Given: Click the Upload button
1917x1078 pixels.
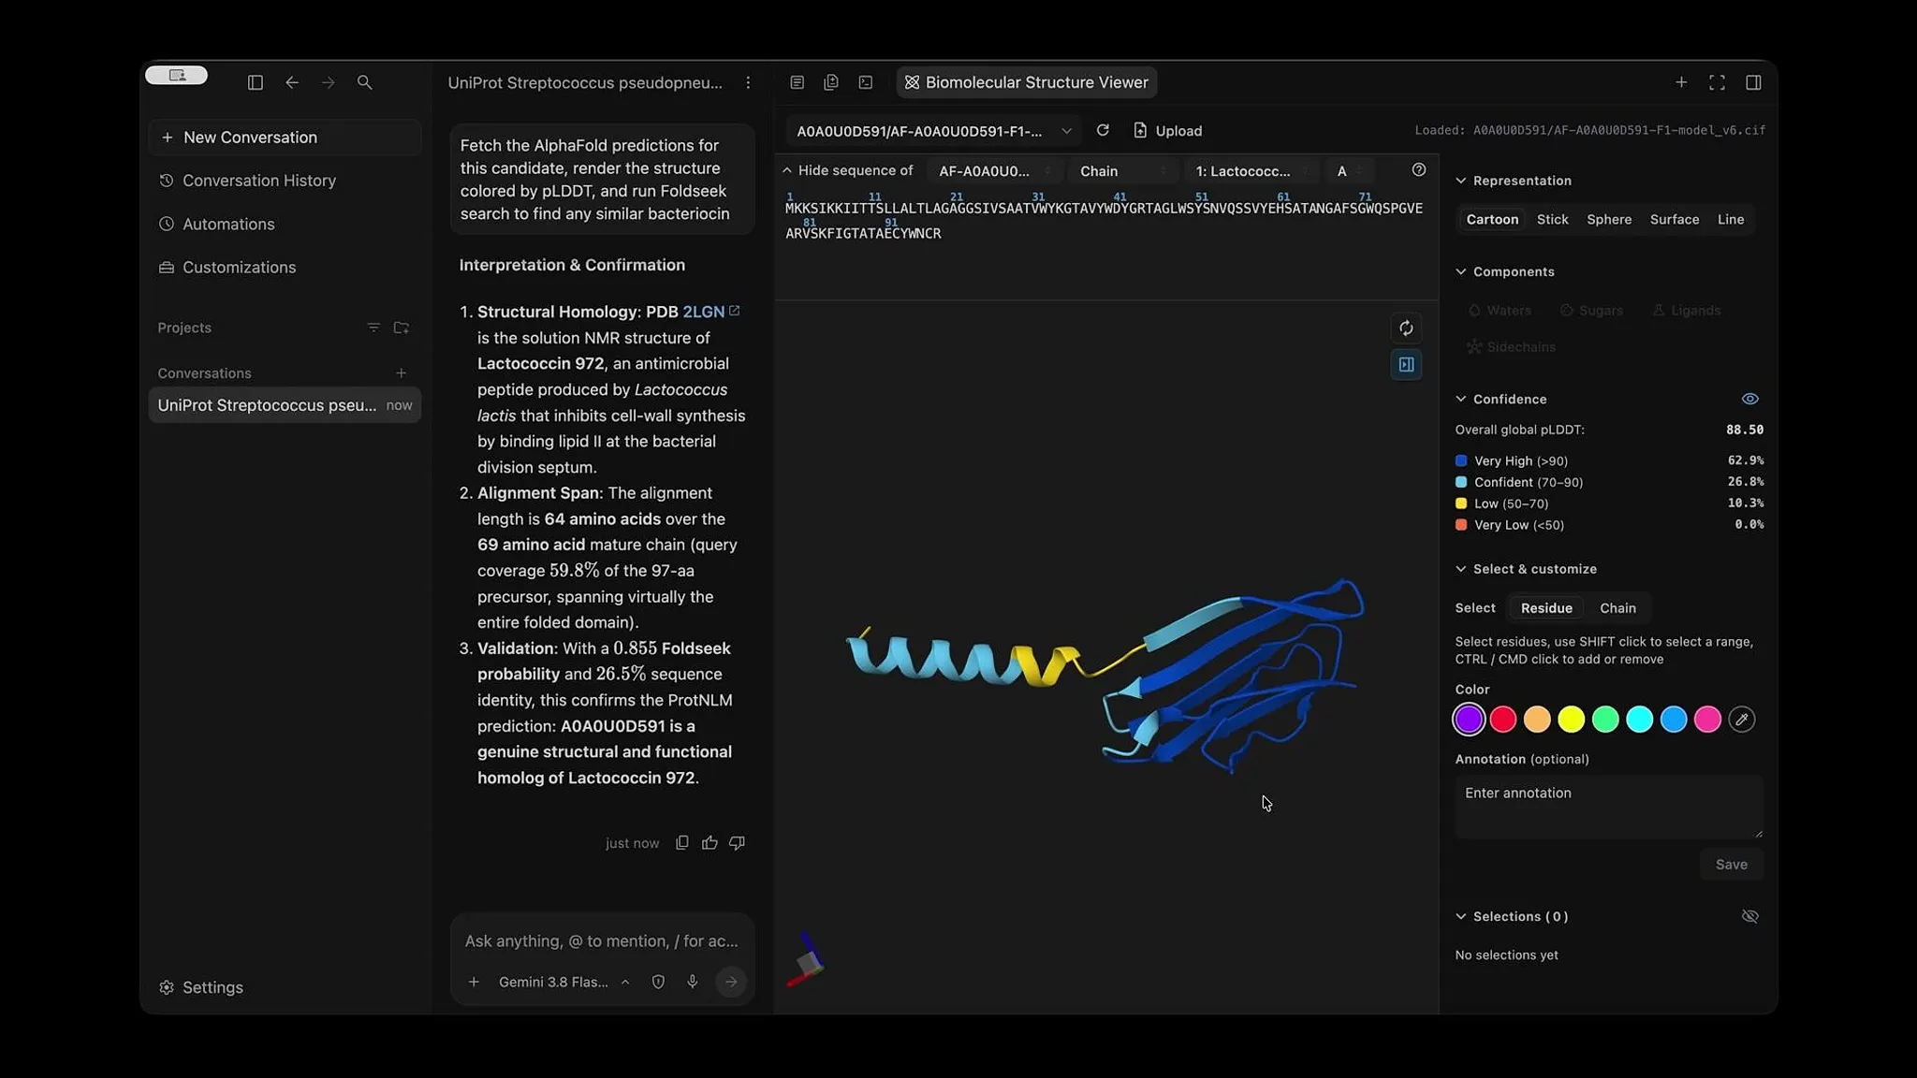Looking at the screenshot, I should point(1167,131).
